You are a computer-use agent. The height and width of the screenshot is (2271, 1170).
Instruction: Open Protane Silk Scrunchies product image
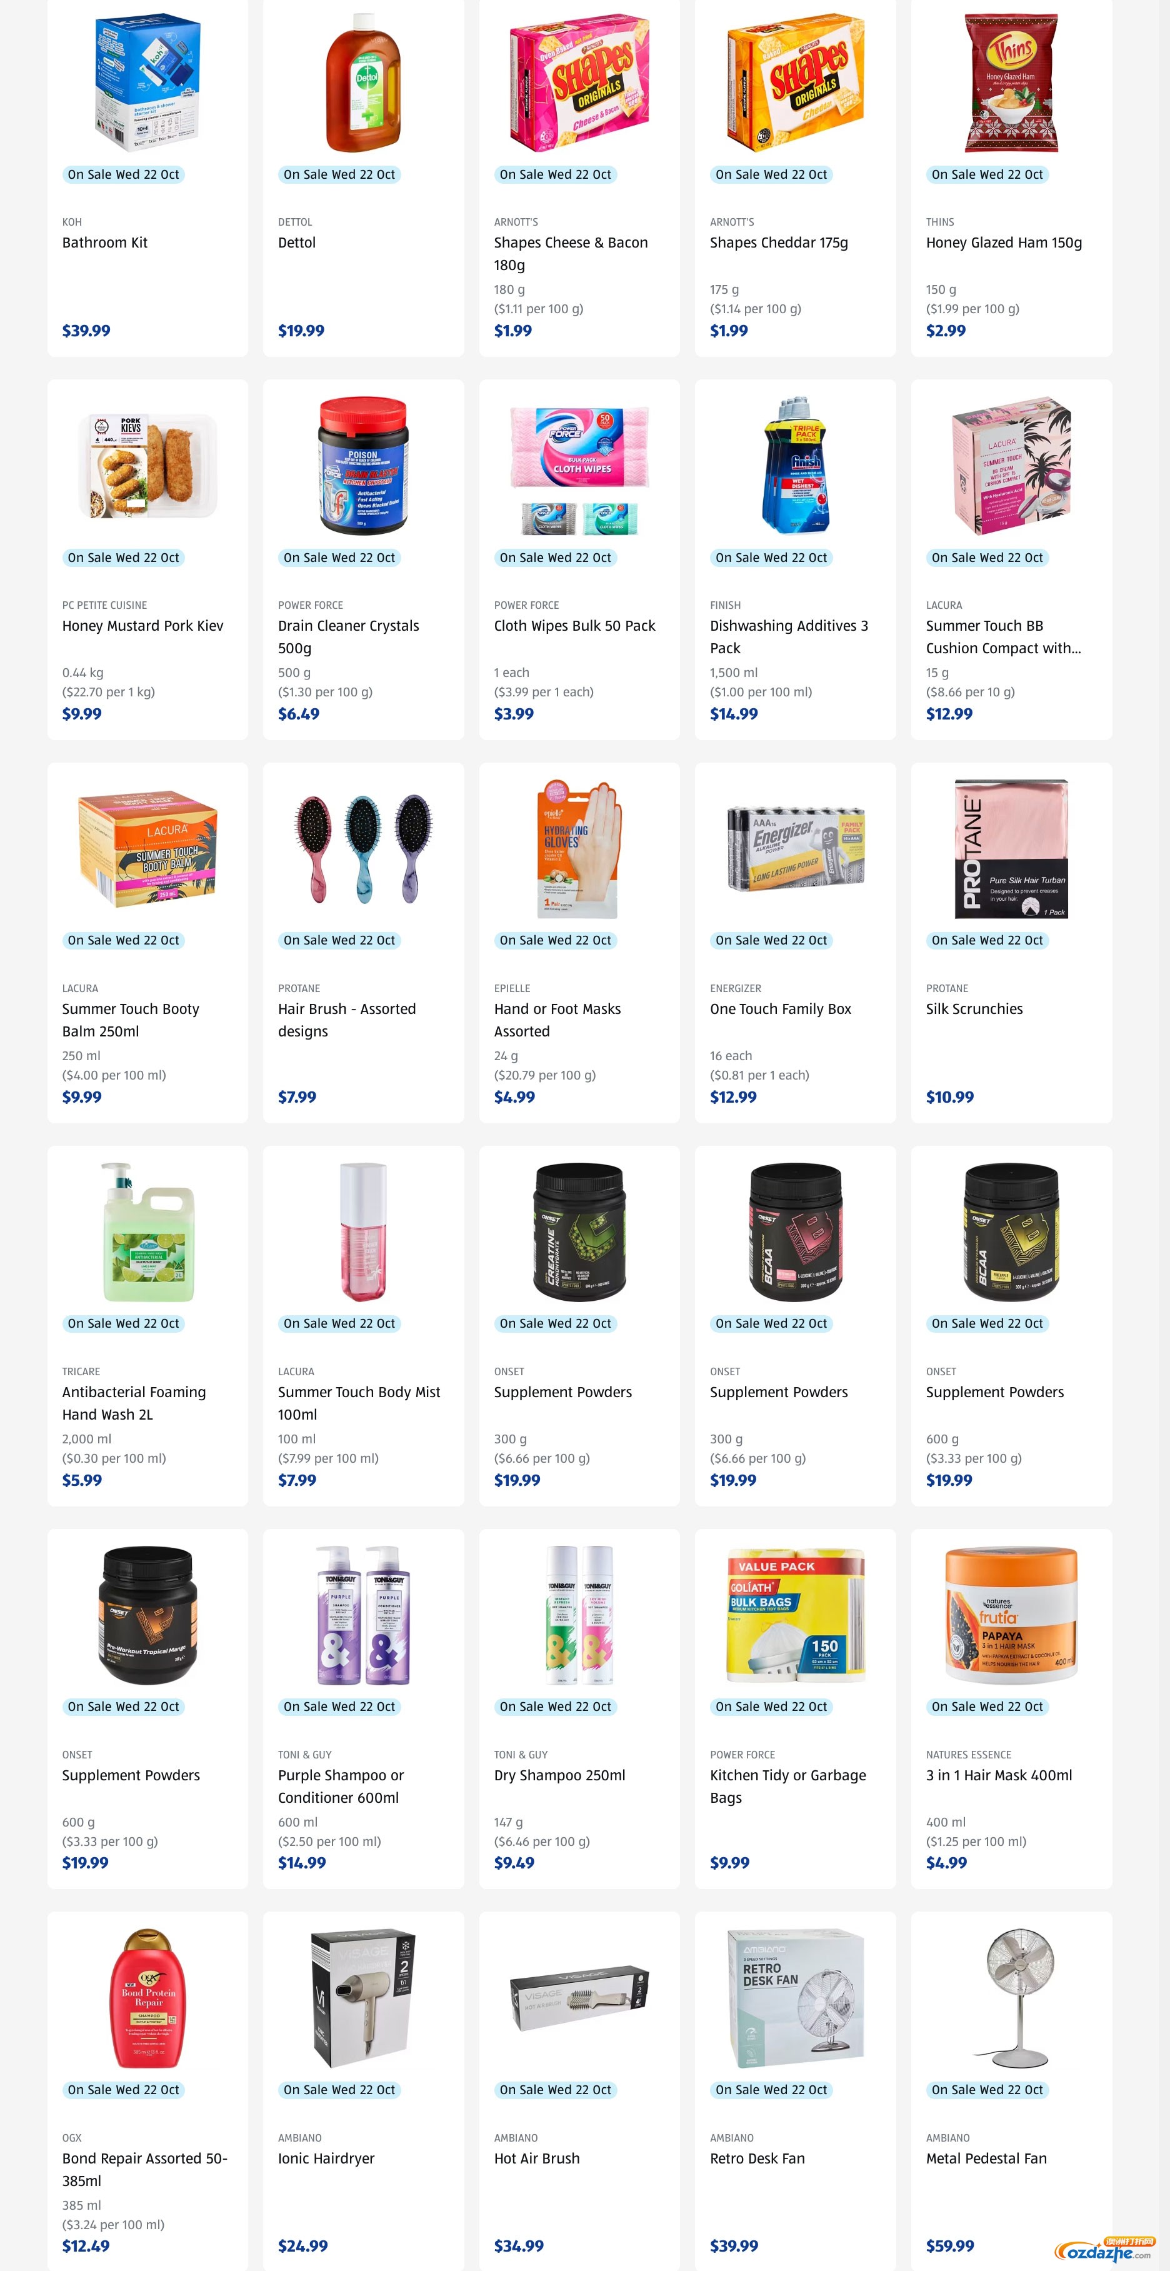point(1011,849)
